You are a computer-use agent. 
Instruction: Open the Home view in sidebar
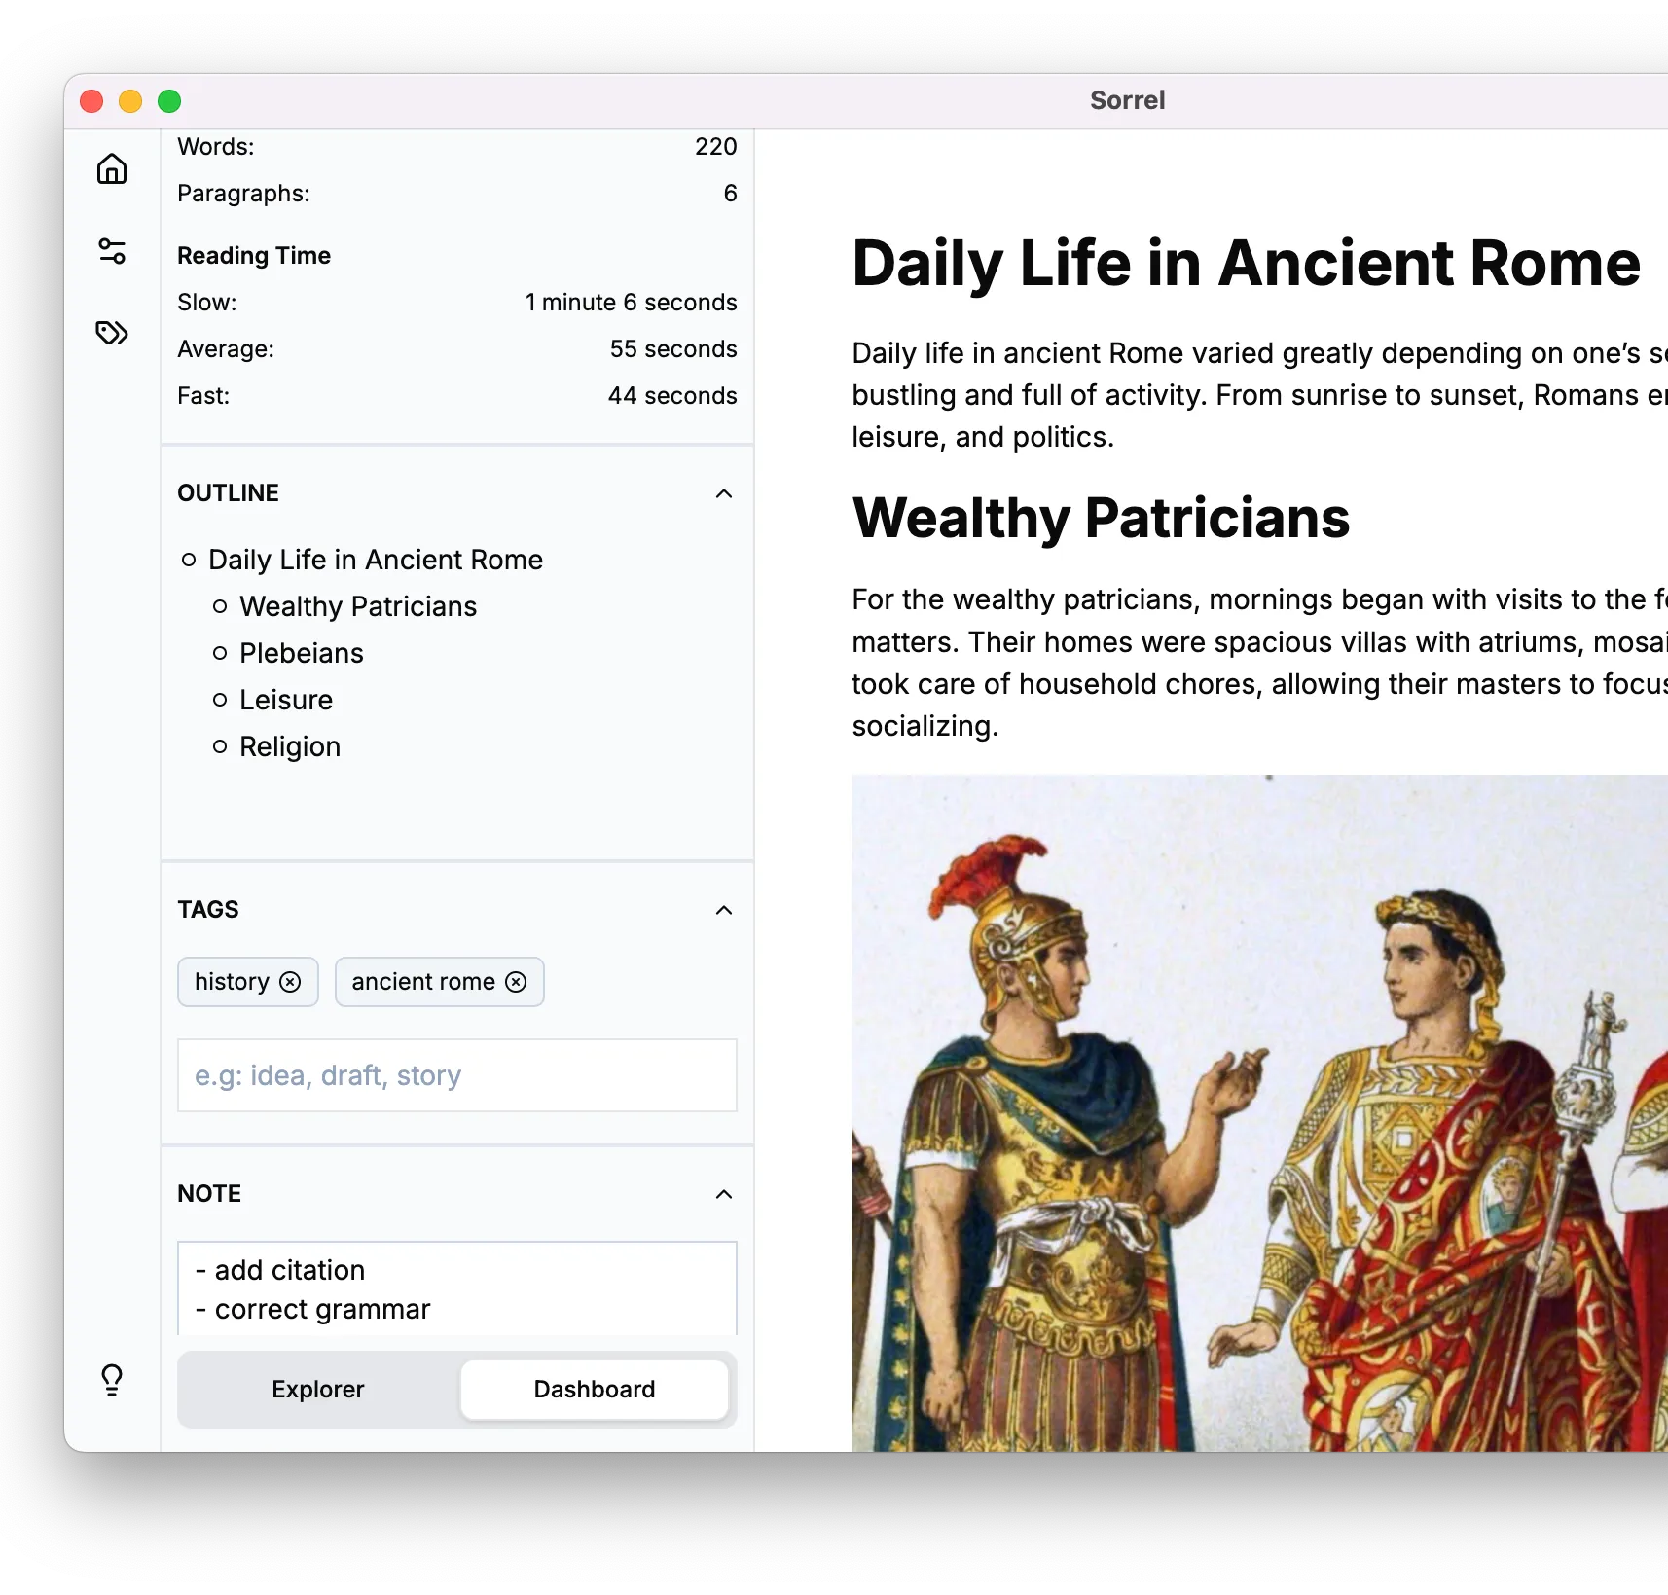coord(112,169)
